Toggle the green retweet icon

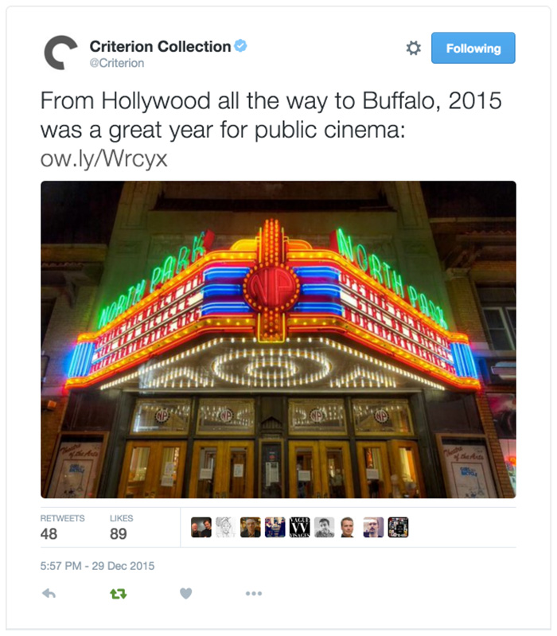pos(119,595)
